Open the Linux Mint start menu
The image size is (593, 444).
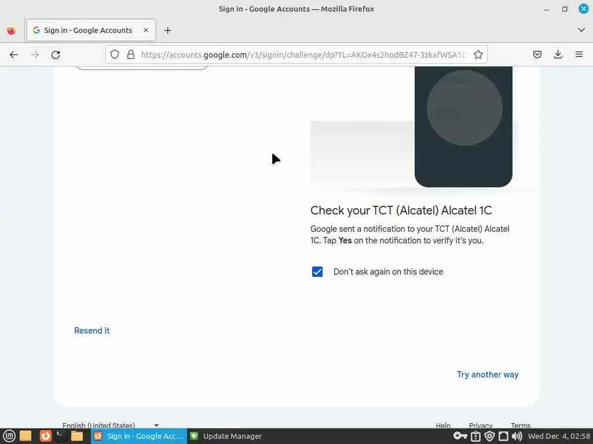(9, 436)
